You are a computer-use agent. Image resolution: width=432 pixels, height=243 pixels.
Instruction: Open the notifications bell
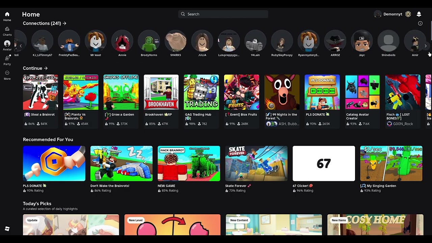[x=419, y=14]
